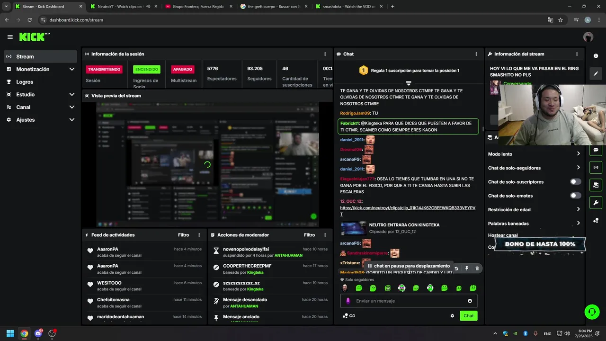Reload the dashboard page
Screen dimensions: 606x341
29,20
